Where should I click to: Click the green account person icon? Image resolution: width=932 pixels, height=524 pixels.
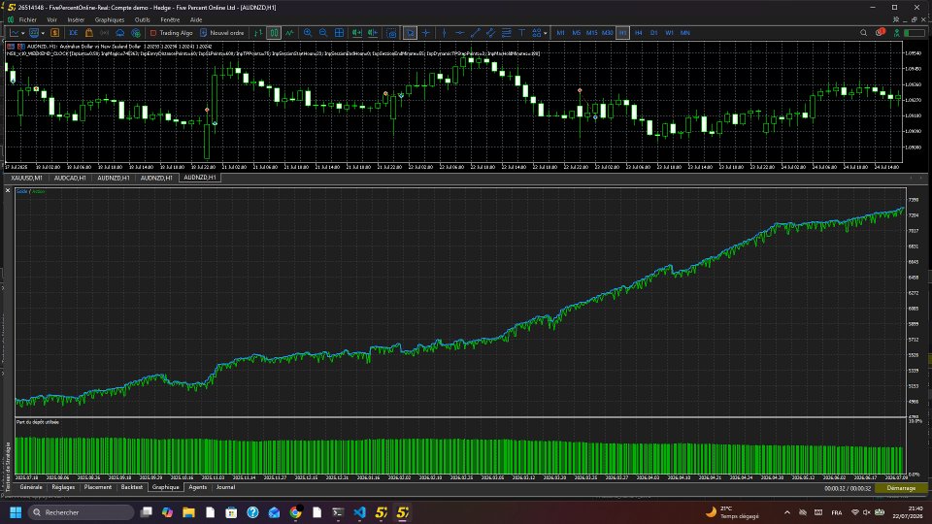[896, 33]
